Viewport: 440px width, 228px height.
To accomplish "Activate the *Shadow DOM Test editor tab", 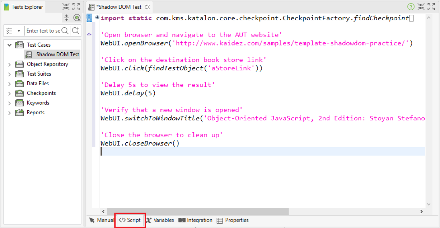I will pyautogui.click(x=119, y=7).
